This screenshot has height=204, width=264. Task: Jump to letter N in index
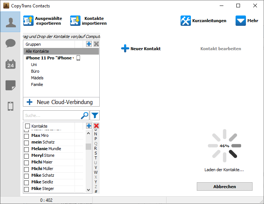(96, 134)
